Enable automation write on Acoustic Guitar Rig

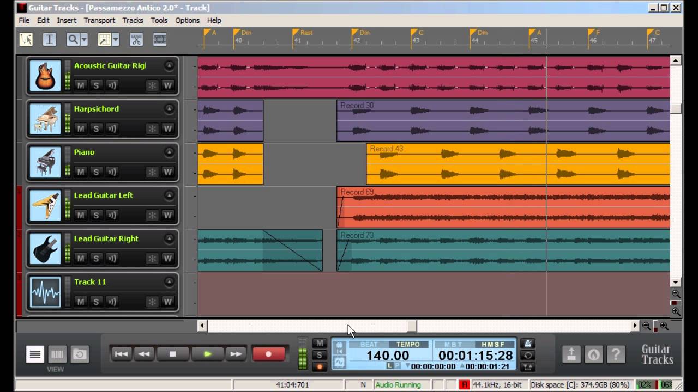[x=167, y=85]
